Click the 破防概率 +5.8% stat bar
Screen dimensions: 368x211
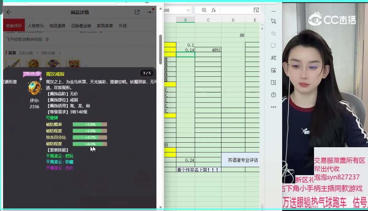coord(90,124)
